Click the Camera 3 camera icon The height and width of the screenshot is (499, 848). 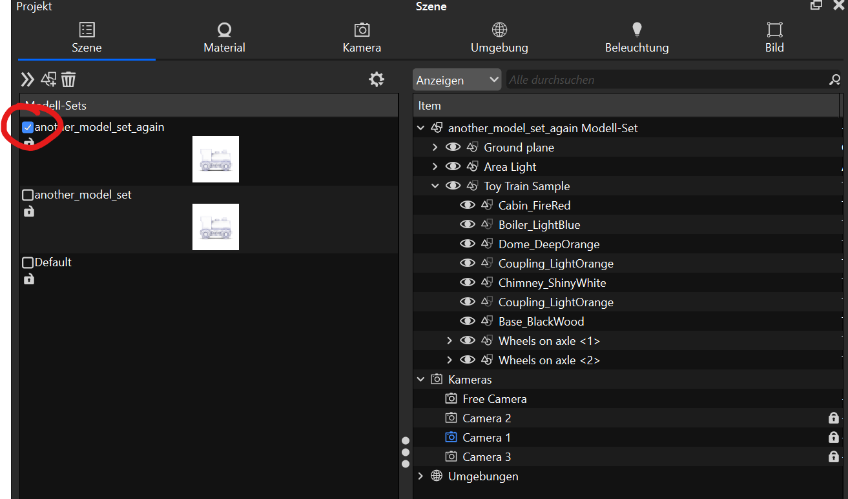pos(451,457)
